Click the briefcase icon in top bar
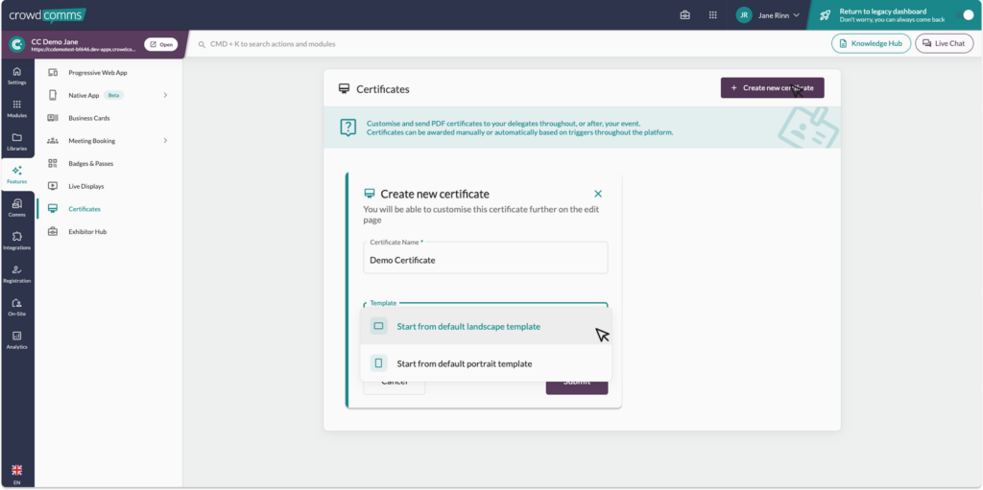The width and height of the screenshot is (983, 490). coord(684,15)
